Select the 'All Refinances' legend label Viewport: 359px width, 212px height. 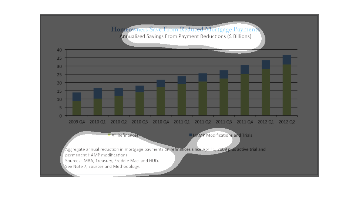tap(125, 135)
